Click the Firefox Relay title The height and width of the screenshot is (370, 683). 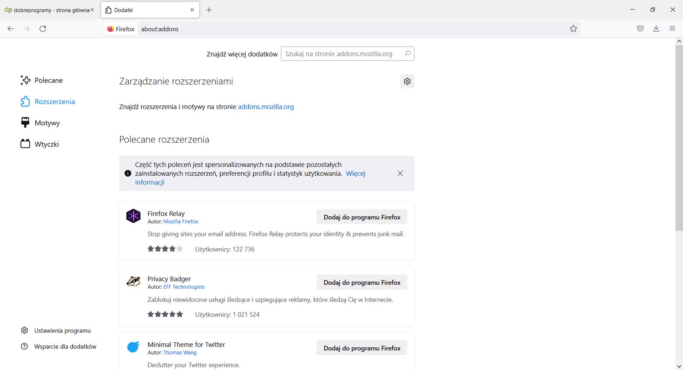(x=166, y=213)
